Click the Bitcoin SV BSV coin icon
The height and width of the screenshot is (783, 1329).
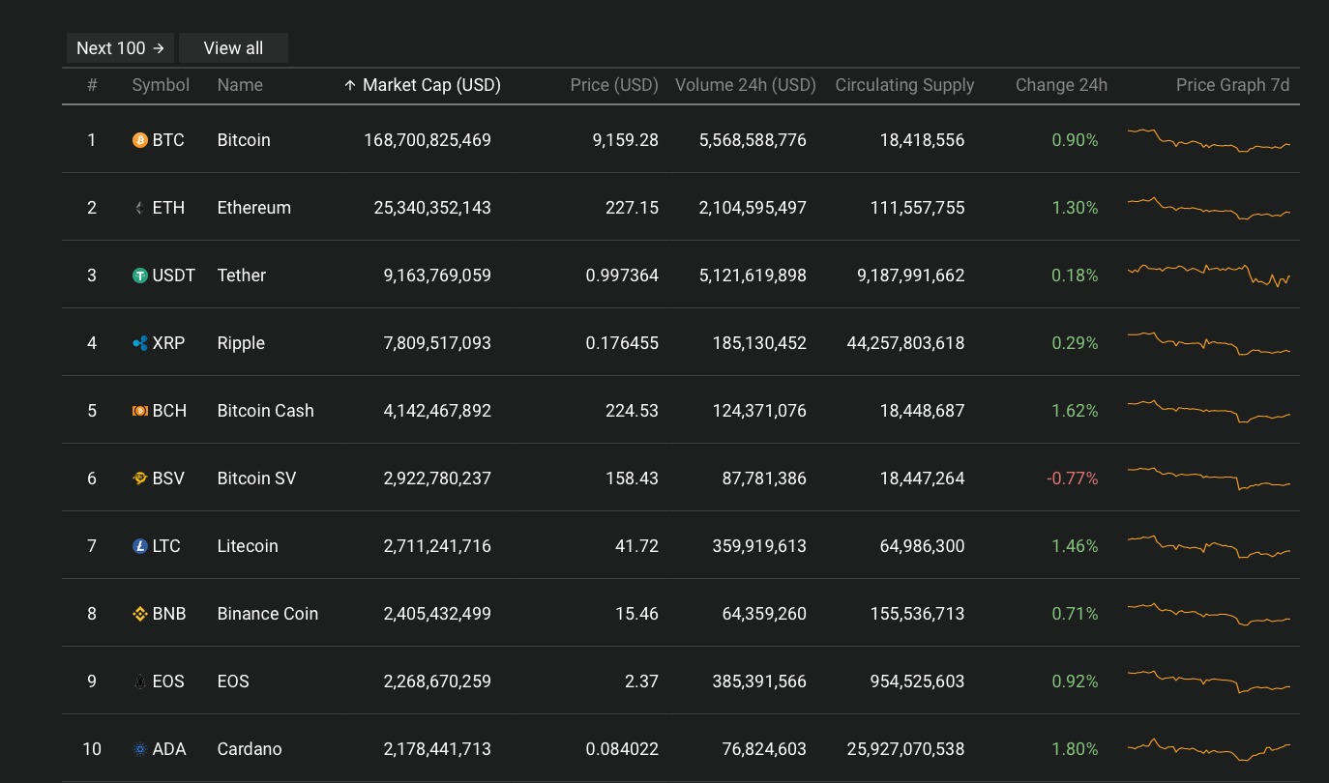coord(140,478)
